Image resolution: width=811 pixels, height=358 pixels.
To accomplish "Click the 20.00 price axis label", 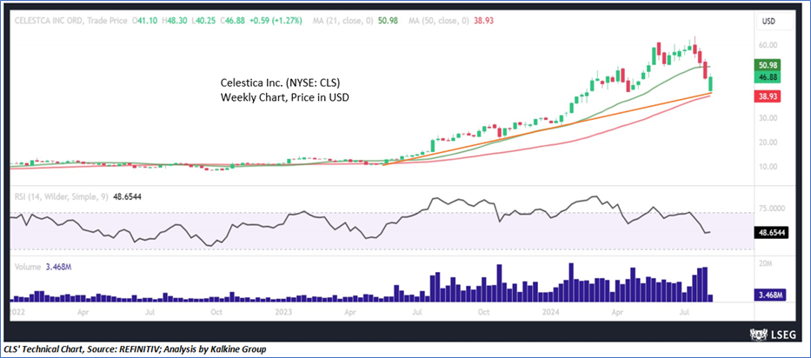I will coord(768,143).
